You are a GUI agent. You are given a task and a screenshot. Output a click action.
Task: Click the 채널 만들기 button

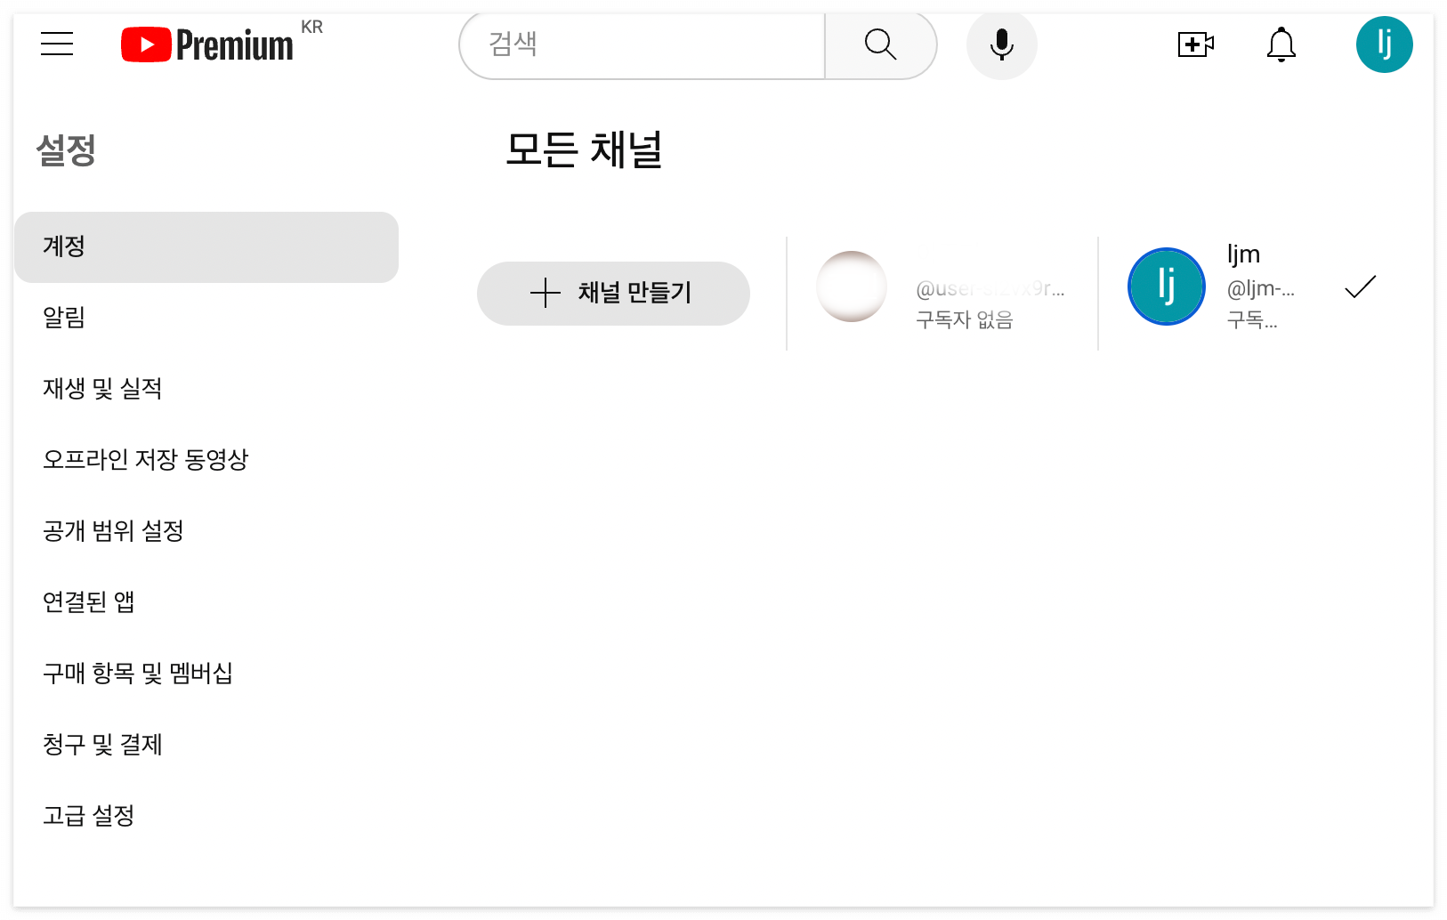pyautogui.click(x=613, y=293)
